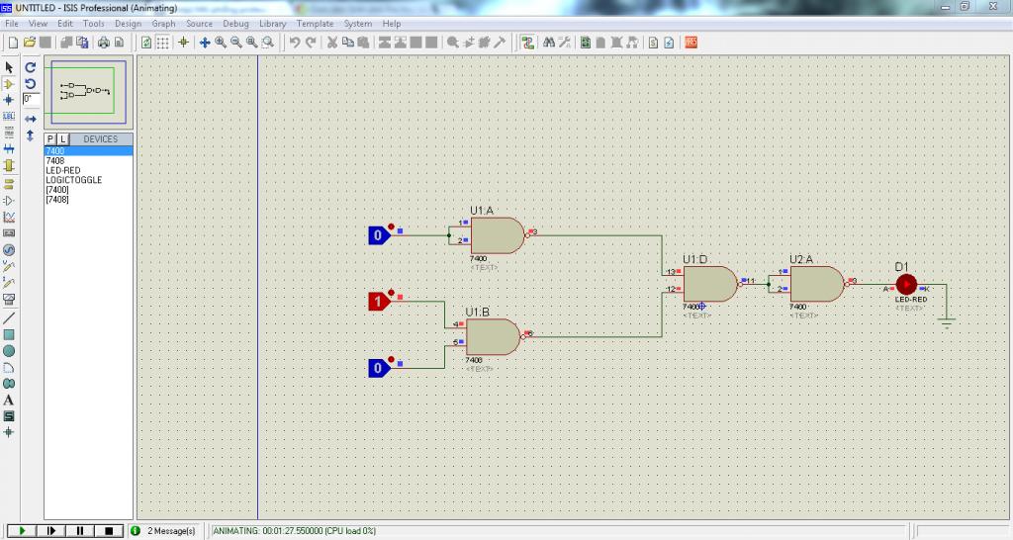Pause the running simulation
1013x540 pixels.
tap(80, 531)
